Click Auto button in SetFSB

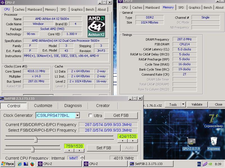click(129, 148)
